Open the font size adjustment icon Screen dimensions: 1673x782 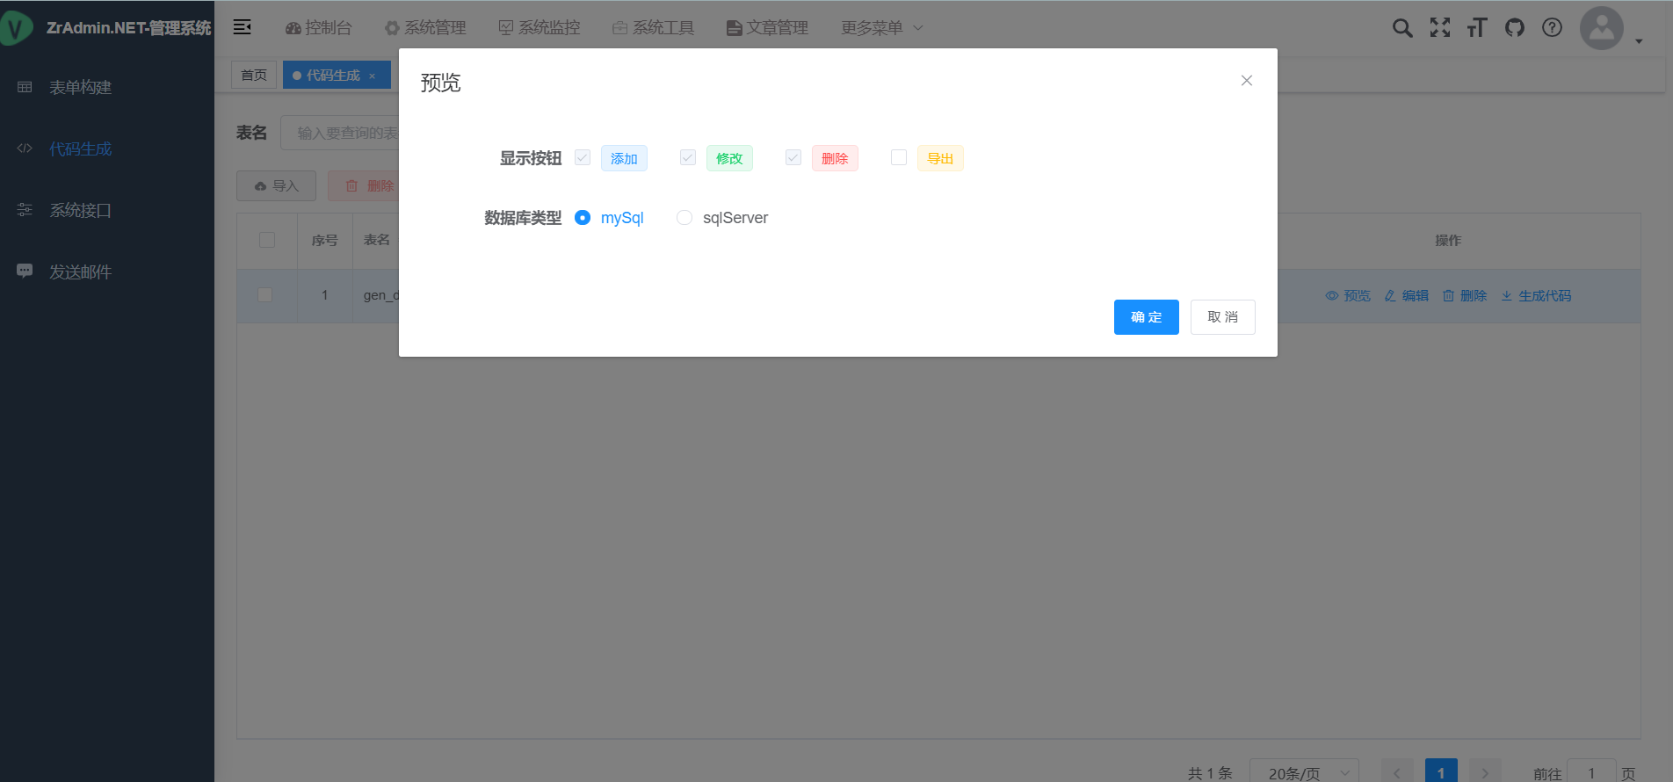pyautogui.click(x=1477, y=28)
